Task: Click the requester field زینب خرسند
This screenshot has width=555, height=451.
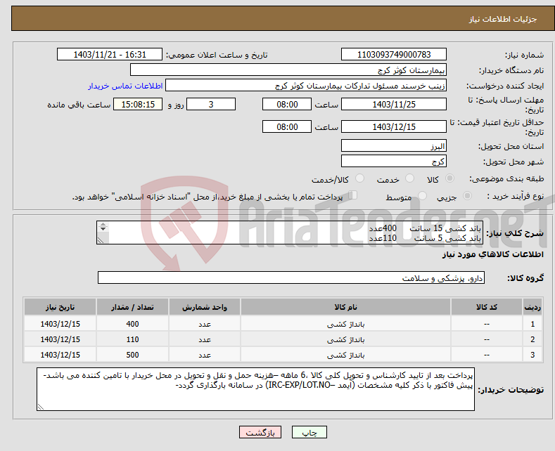Action: point(306,85)
